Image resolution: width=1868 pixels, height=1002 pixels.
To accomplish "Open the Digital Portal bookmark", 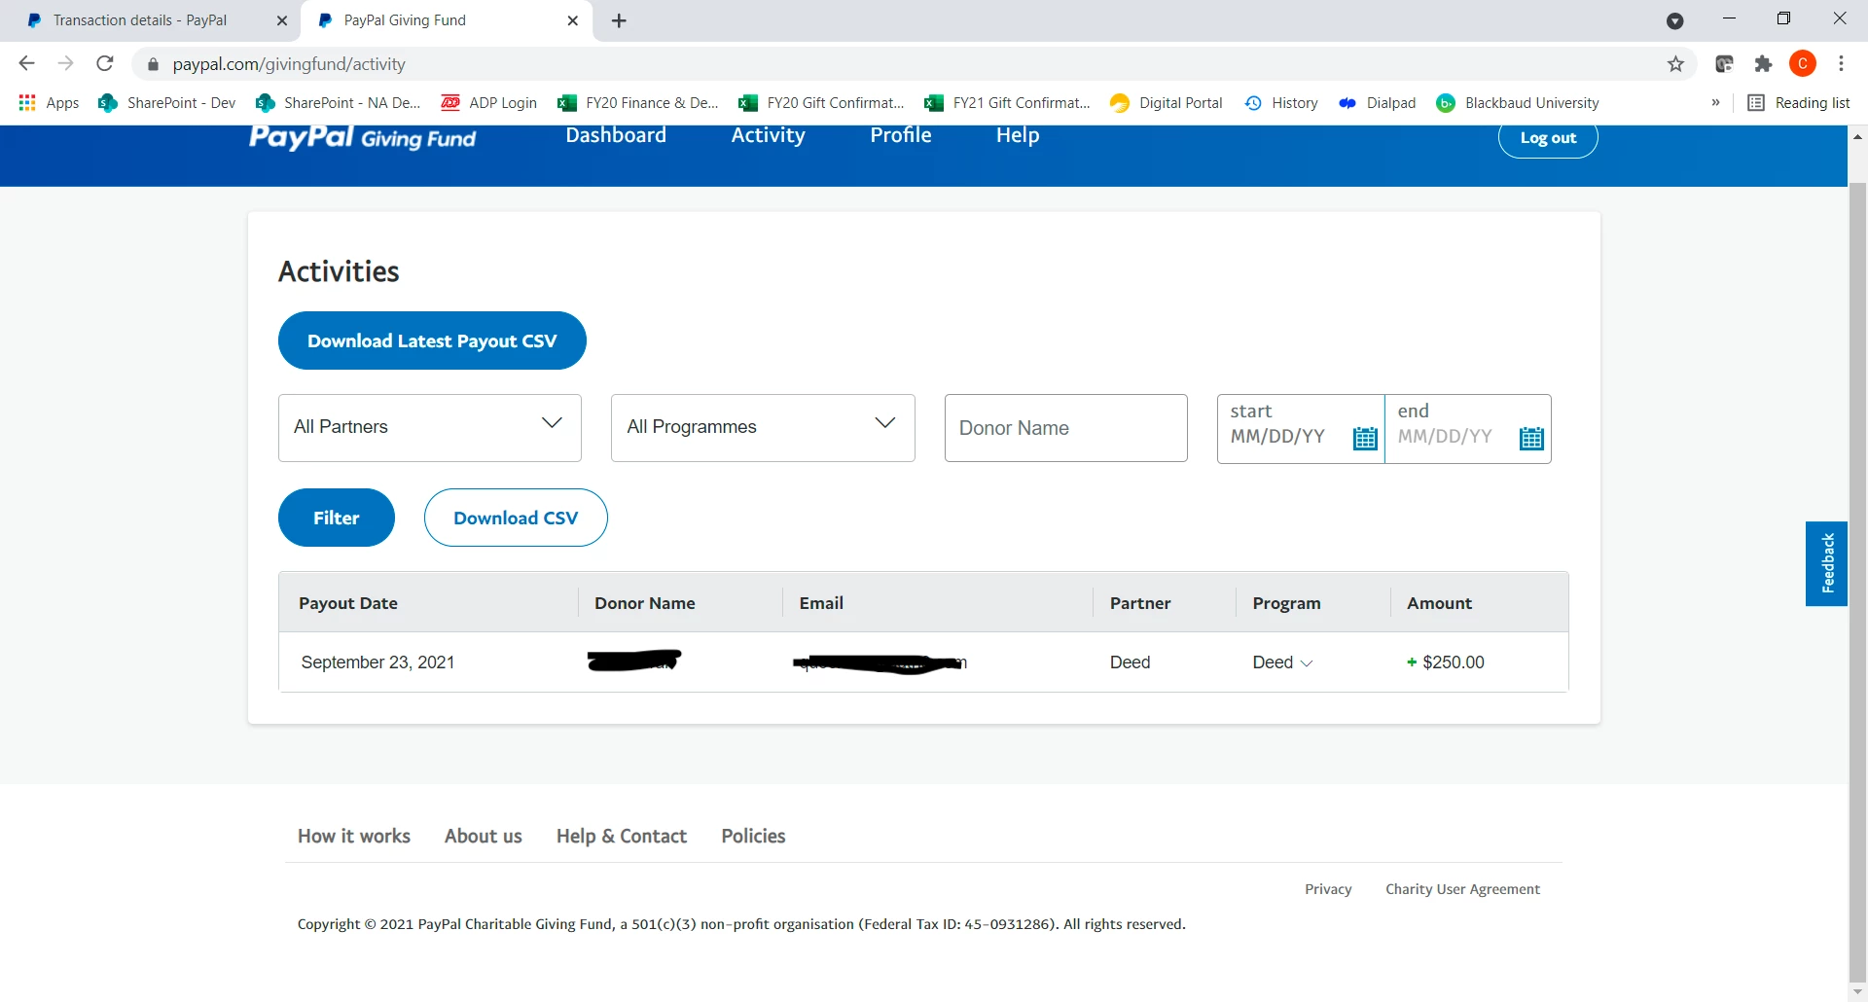I will (x=1167, y=103).
